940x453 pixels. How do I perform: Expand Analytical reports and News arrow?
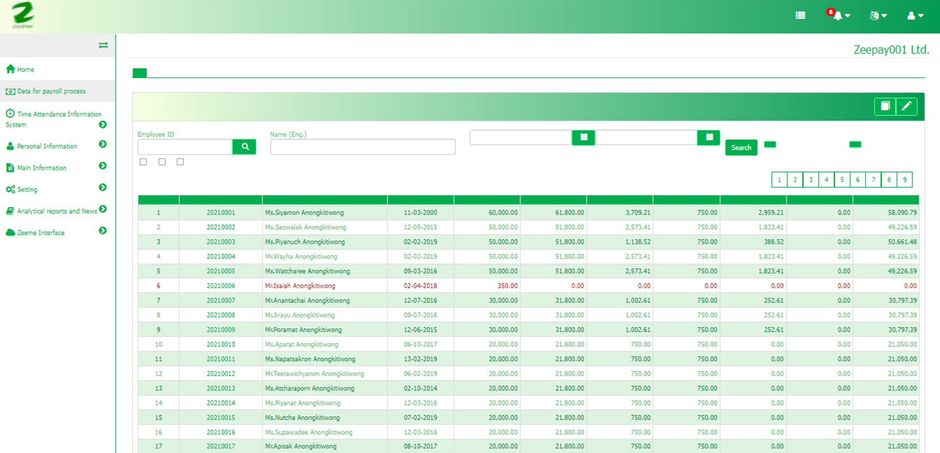(x=102, y=209)
